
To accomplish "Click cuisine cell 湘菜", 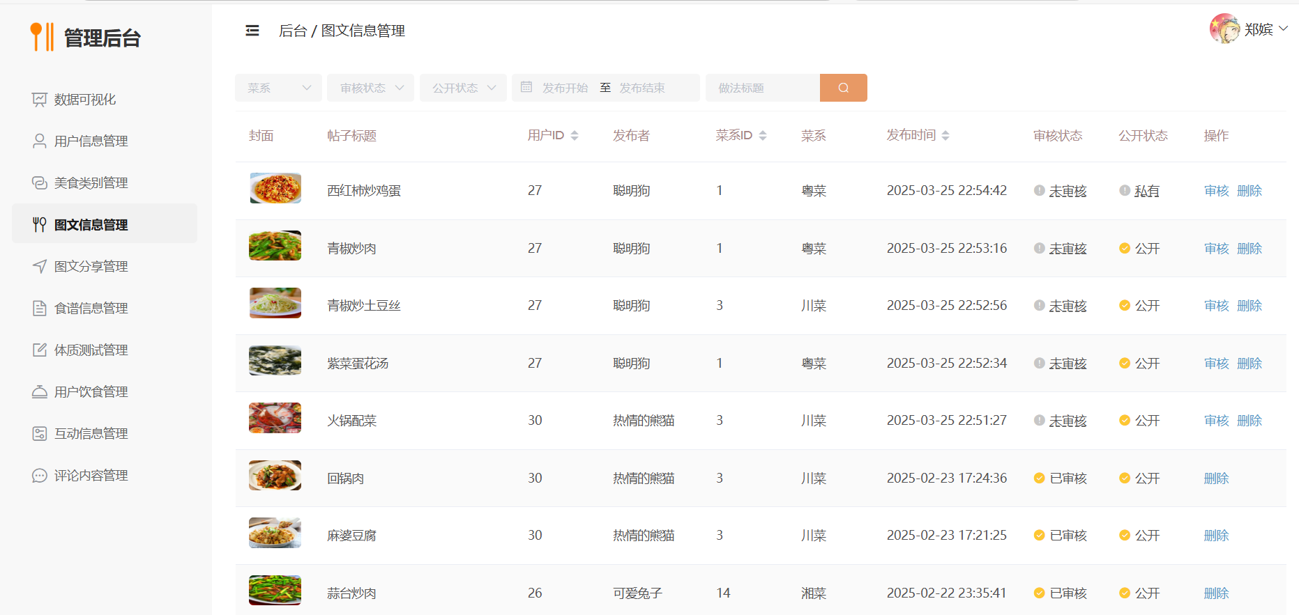I will point(814,593).
